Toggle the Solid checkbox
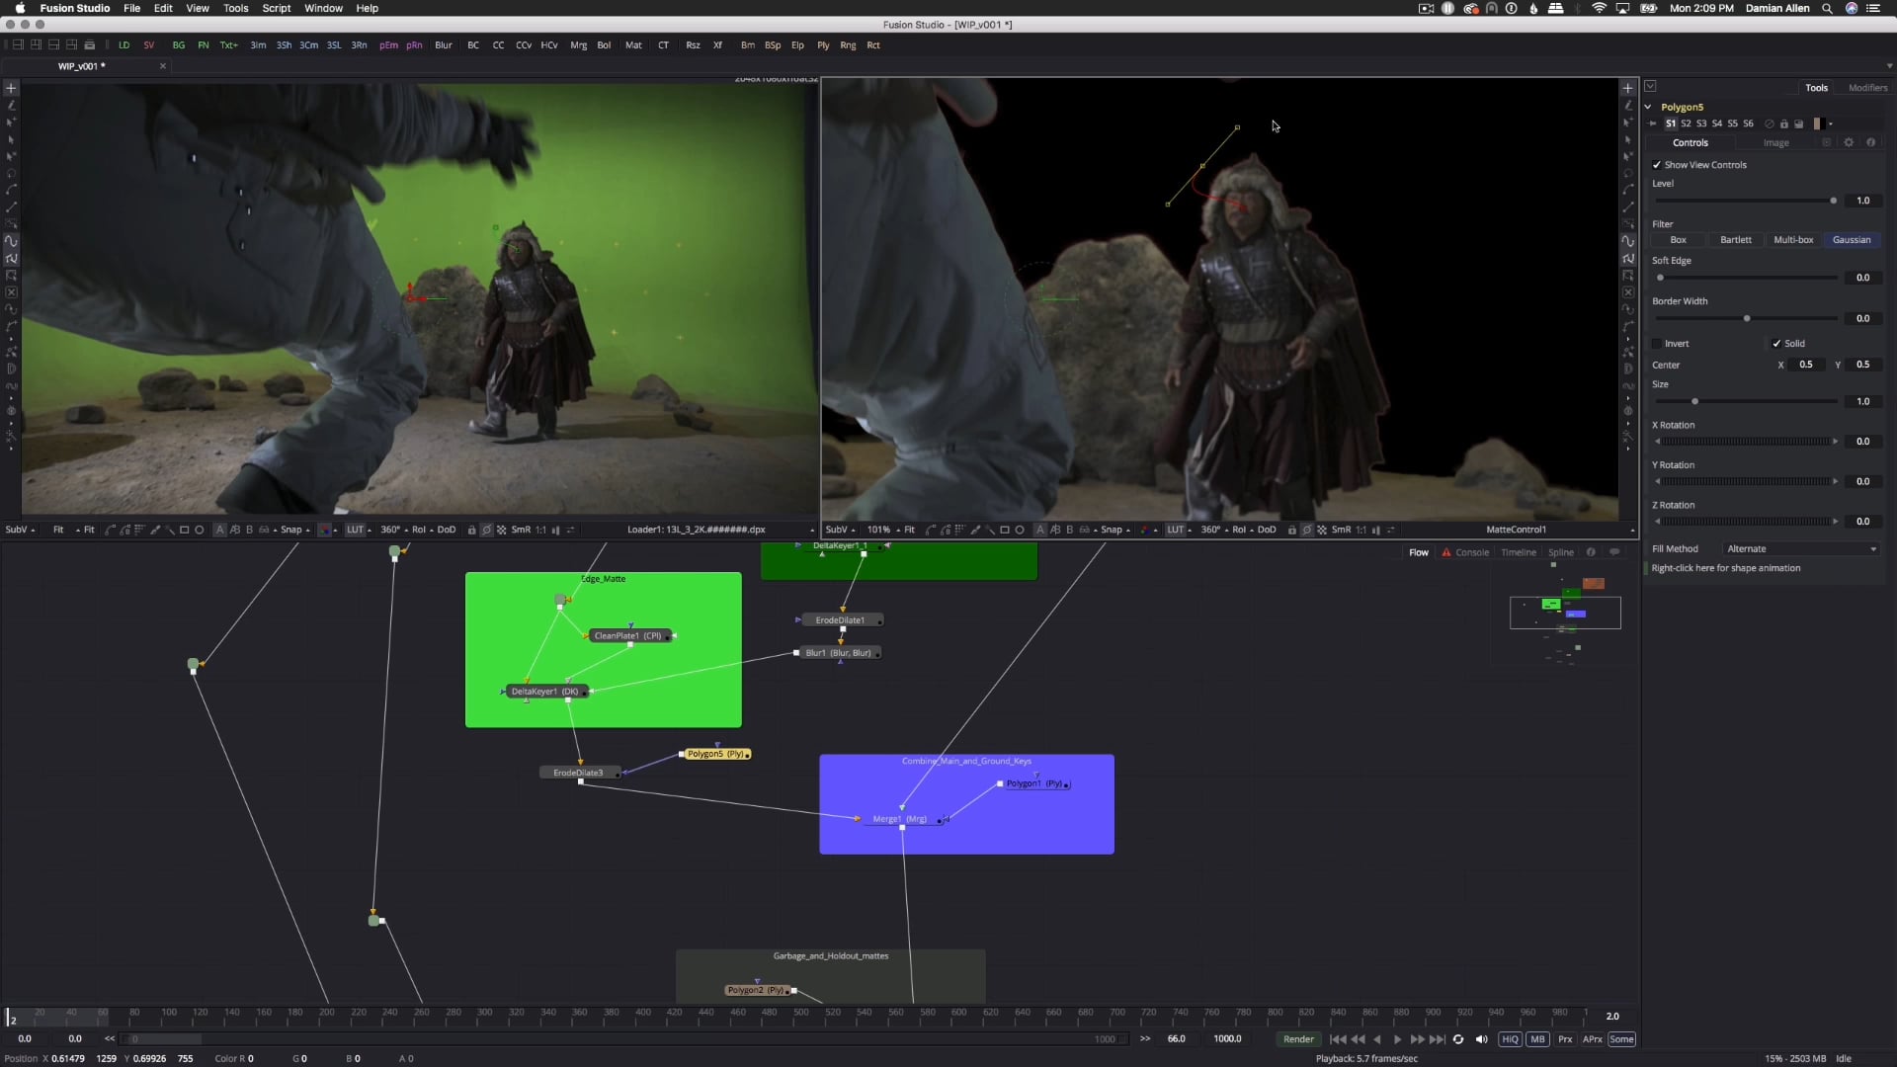This screenshot has height=1067, width=1897. [x=1776, y=344]
